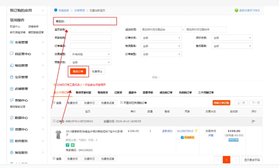This screenshot has height=168, width=279.
Task: Toggle 不显示已关闭的订单 checkbox
Action: 121,102
